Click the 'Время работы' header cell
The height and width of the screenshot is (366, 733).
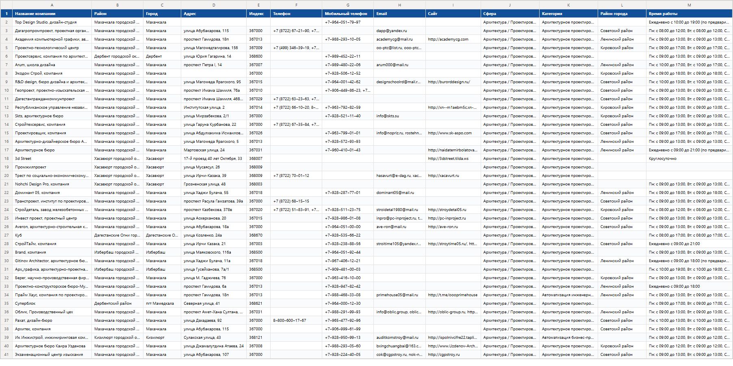(689, 14)
